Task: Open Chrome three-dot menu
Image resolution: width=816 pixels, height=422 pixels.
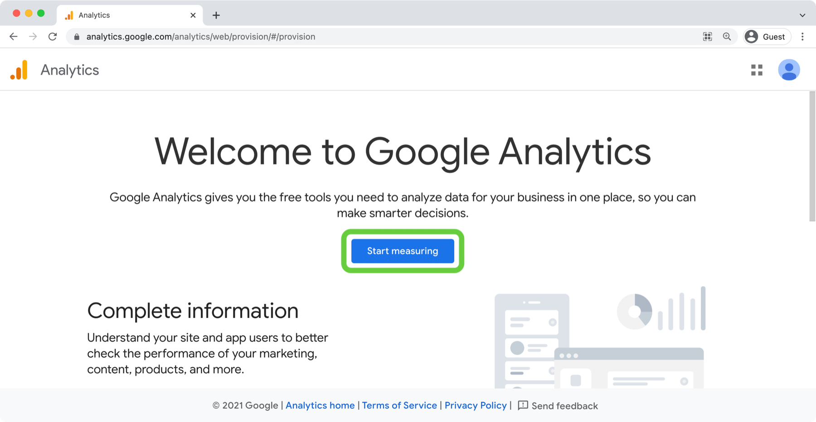Action: point(802,37)
